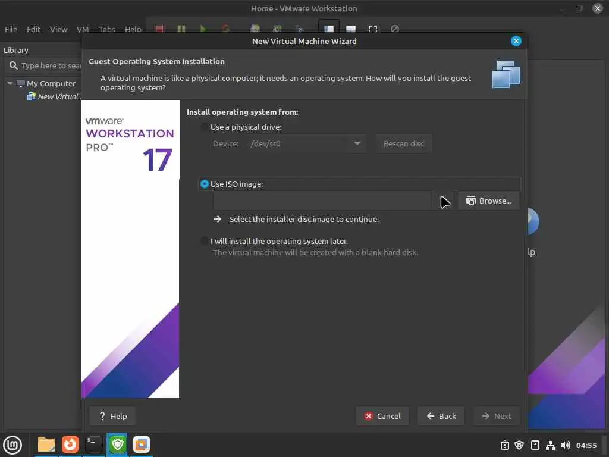The height and width of the screenshot is (457, 609).
Task: Click the red Power Off toolbar icon
Action: [x=159, y=29]
